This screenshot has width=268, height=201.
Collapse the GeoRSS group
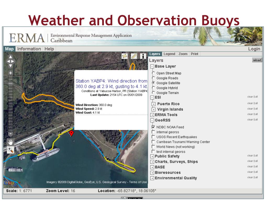(152, 120)
